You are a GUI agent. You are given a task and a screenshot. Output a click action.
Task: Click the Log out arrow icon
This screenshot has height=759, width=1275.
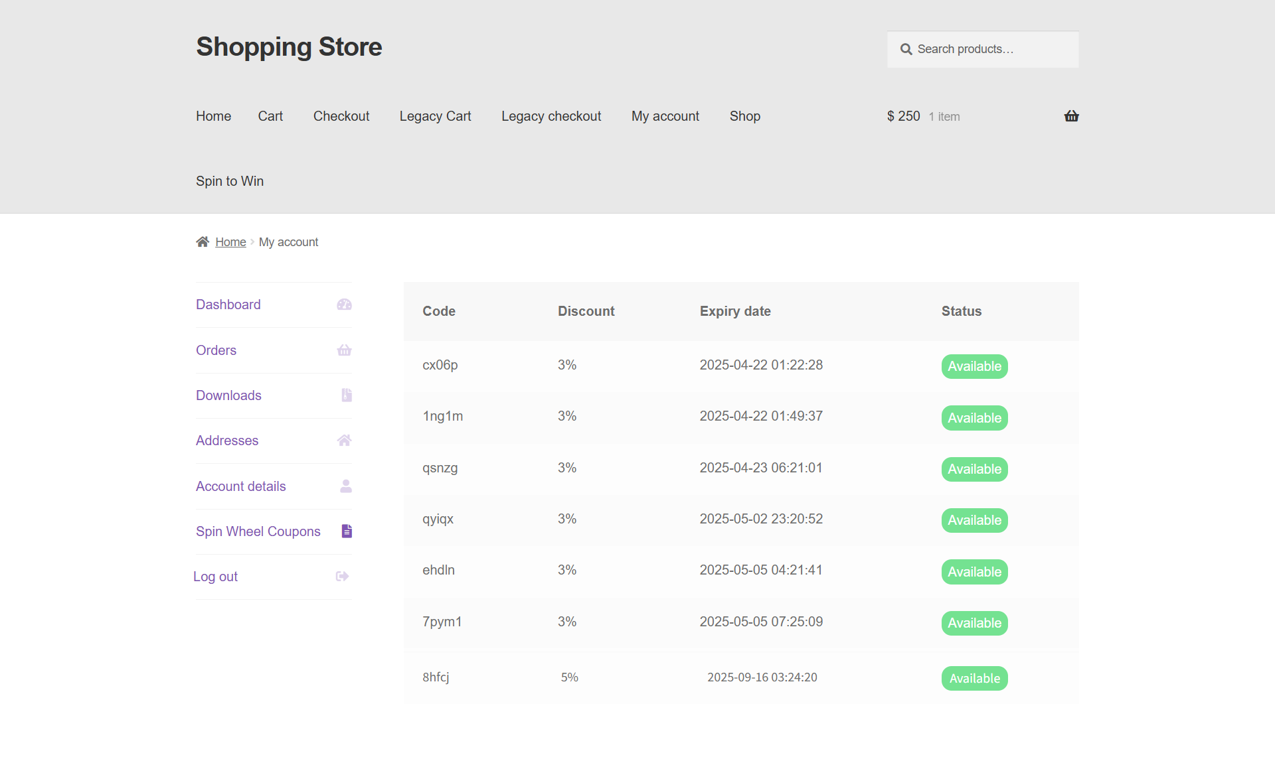(x=342, y=577)
